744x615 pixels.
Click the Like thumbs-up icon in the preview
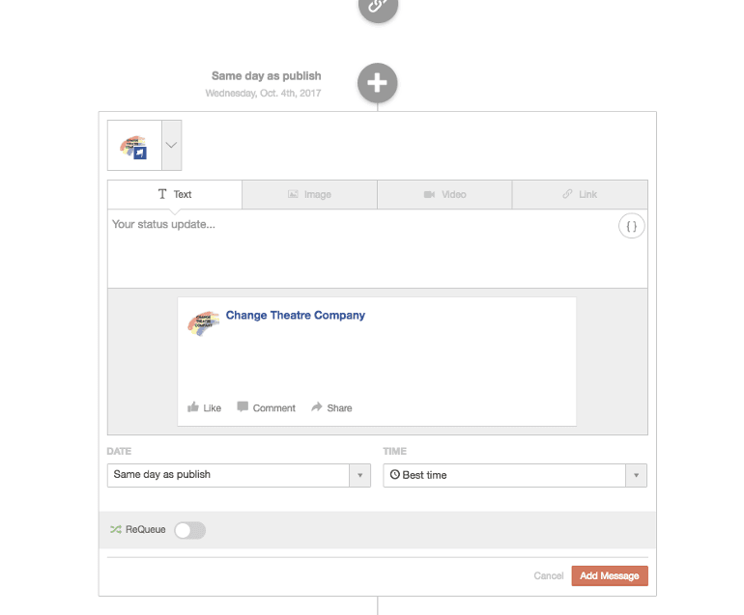[x=193, y=407]
